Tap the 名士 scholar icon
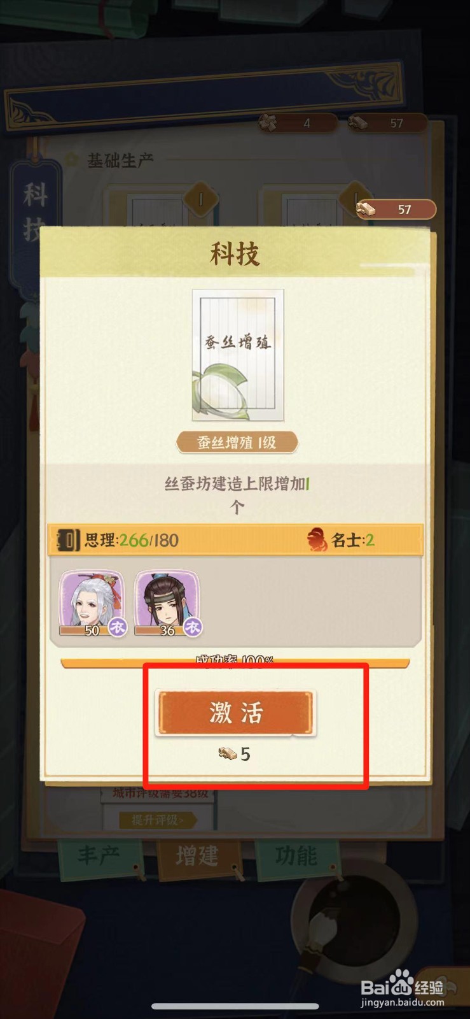Viewport: 470px width, 1019px height. (x=316, y=540)
